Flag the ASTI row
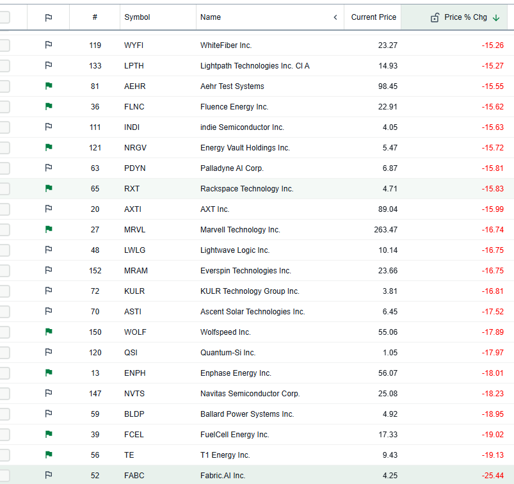Viewport: 514px width, 484px height. [49, 311]
